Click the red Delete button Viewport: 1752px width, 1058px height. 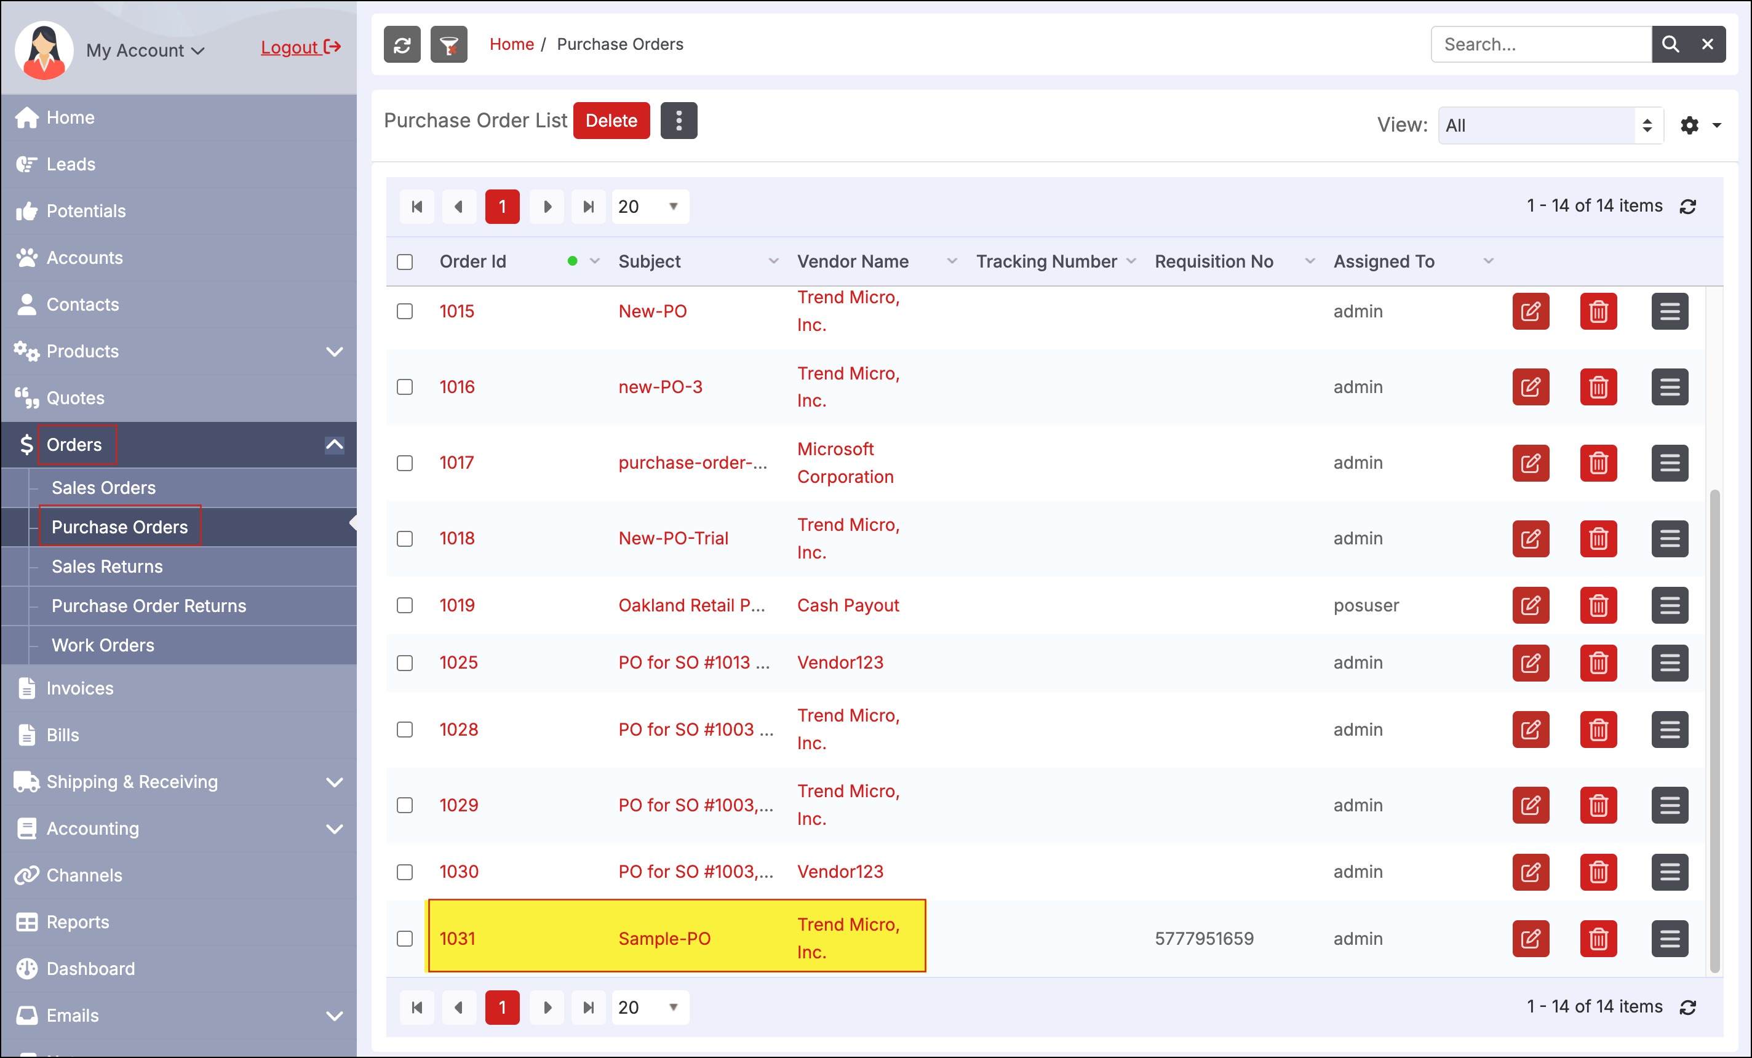click(611, 121)
